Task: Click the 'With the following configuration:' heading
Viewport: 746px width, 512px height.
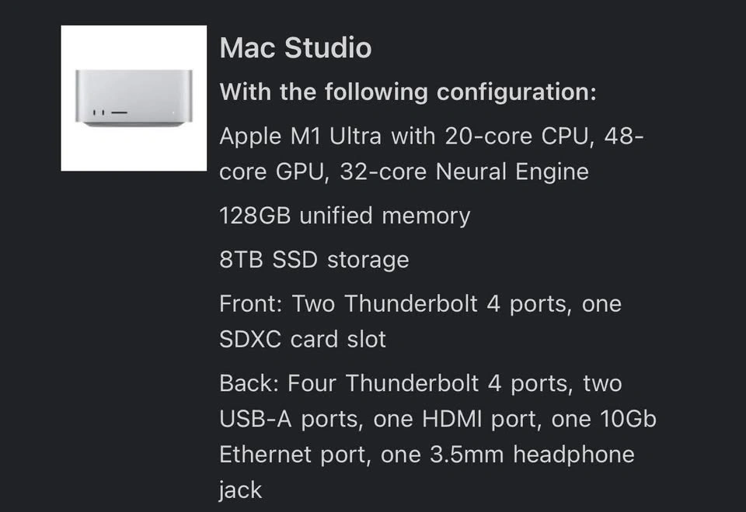Action: pyautogui.click(x=408, y=92)
